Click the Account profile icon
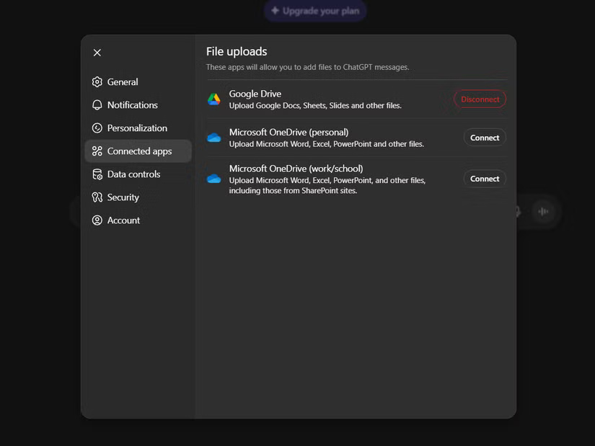This screenshot has width=595, height=446. click(97, 220)
